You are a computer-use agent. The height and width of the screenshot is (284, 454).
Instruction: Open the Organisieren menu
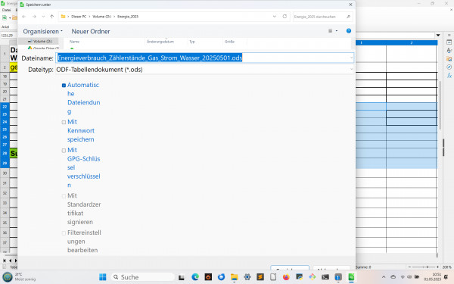[42, 31]
